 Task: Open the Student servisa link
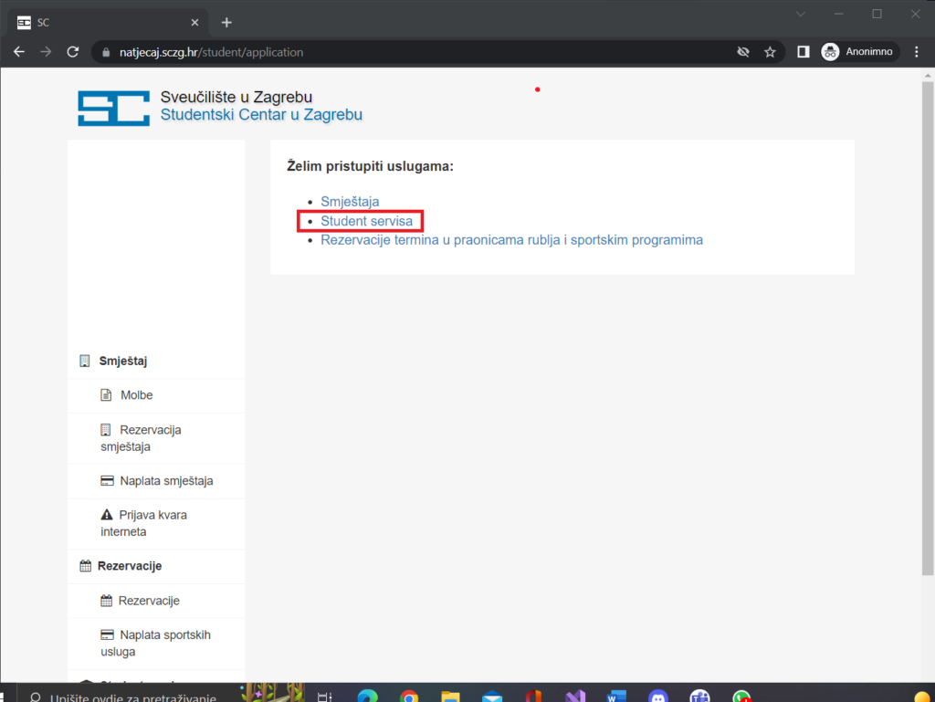pos(366,221)
